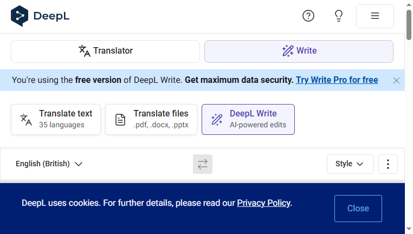Screen dimensions: 413x234
Task: Open the help question mark icon
Action: click(308, 16)
